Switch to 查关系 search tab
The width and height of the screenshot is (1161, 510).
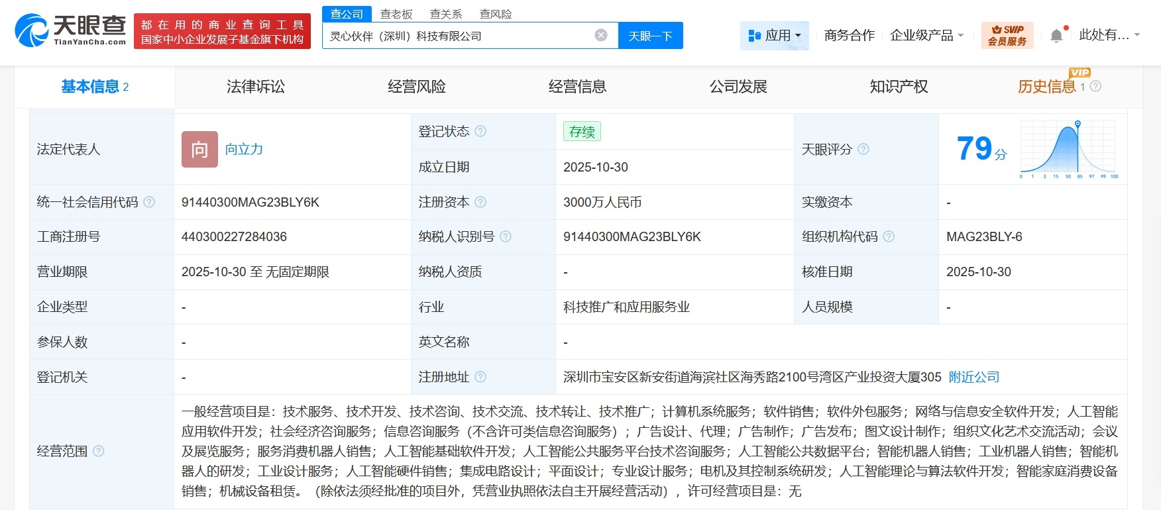[x=446, y=14]
